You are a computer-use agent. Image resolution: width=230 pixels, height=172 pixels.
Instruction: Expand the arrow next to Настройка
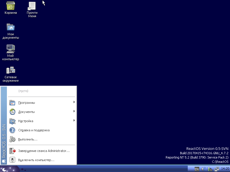[74, 120]
